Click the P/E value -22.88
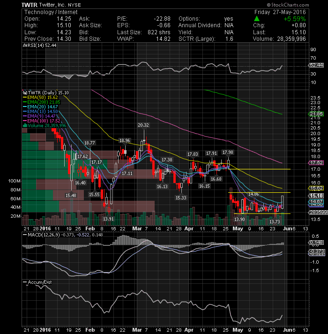This screenshot has width=328, height=334. [162, 19]
